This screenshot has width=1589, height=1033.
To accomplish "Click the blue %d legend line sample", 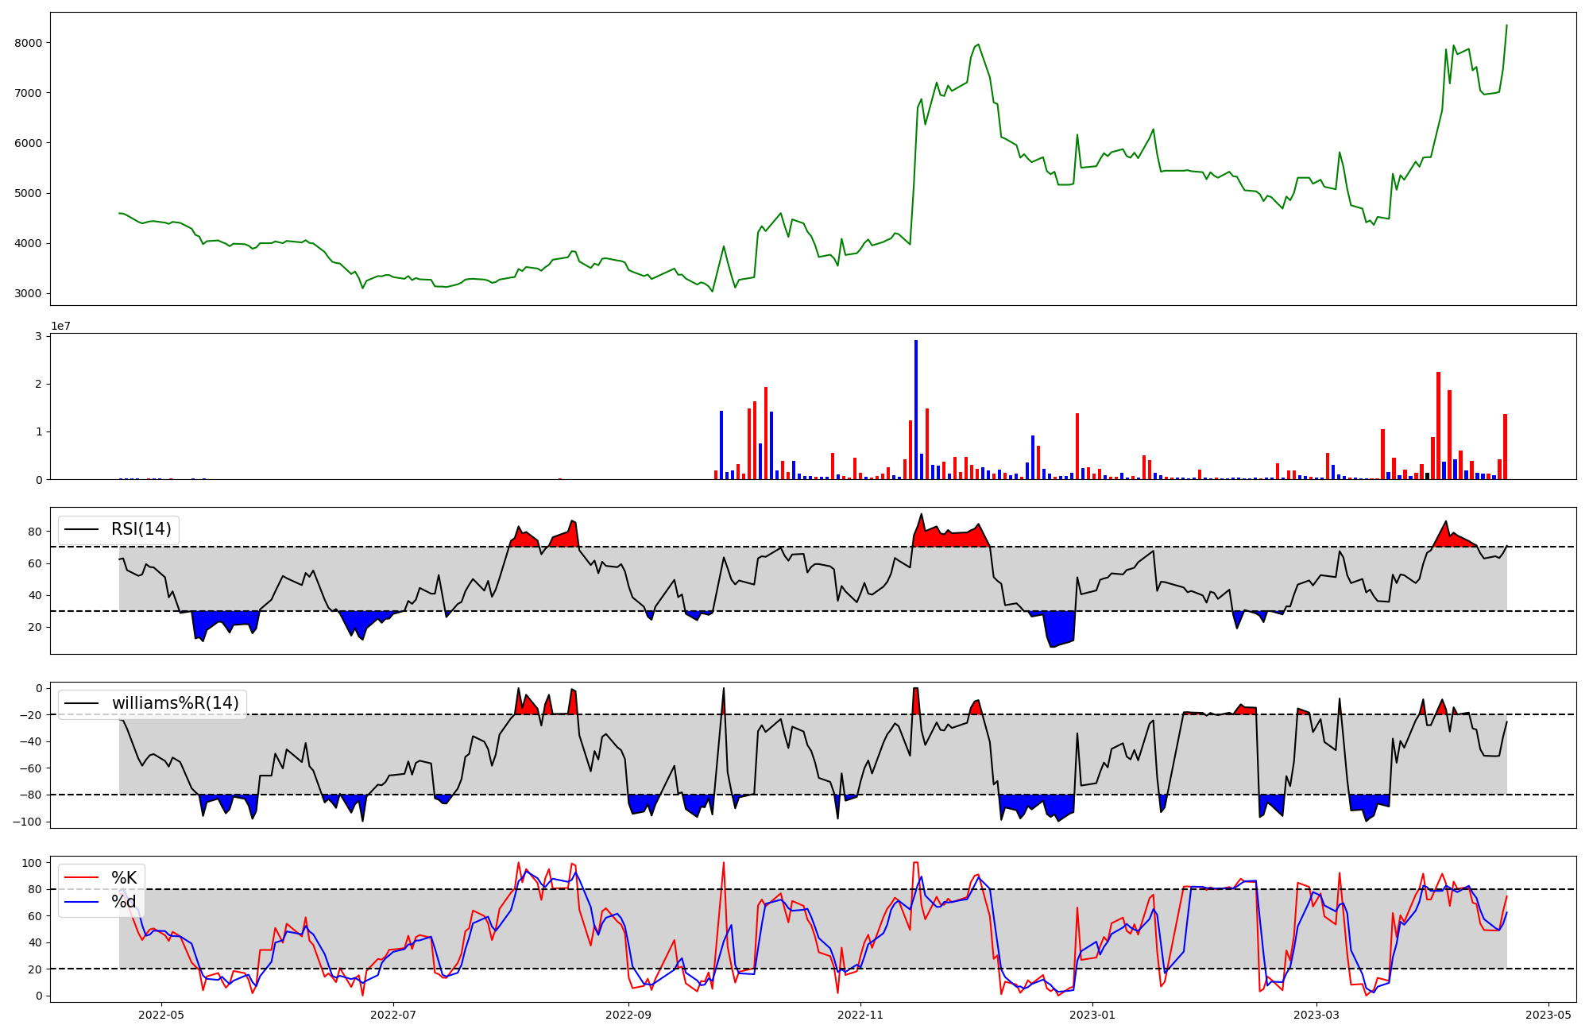I will 81,902.
